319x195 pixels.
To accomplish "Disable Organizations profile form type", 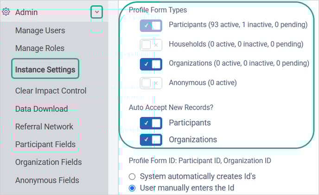I will click(x=151, y=64).
